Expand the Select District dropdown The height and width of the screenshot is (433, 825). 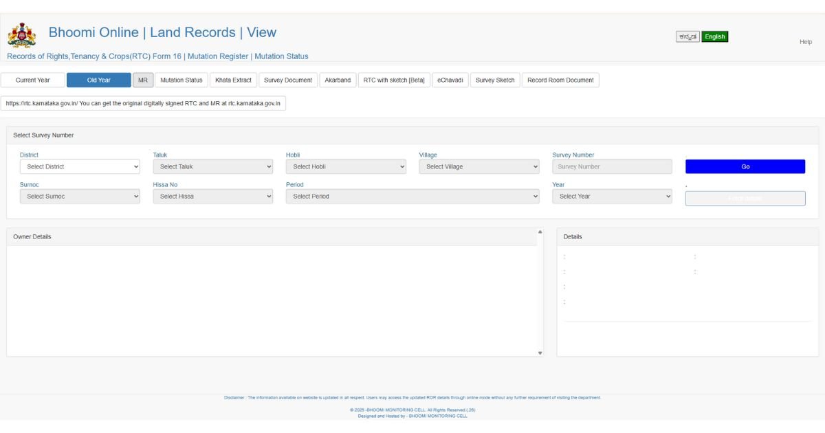[80, 167]
